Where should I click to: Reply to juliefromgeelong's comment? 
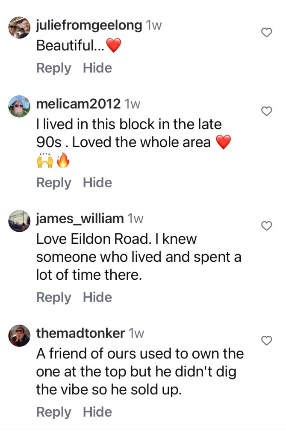point(53,68)
